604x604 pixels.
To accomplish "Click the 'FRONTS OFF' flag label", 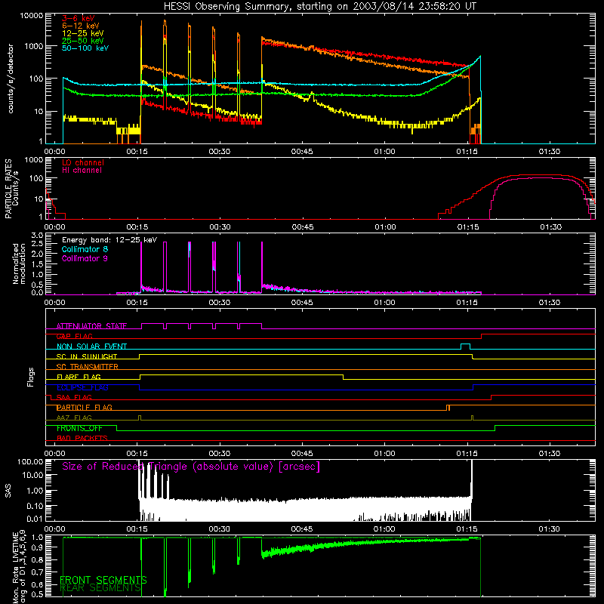I will coord(79,428).
